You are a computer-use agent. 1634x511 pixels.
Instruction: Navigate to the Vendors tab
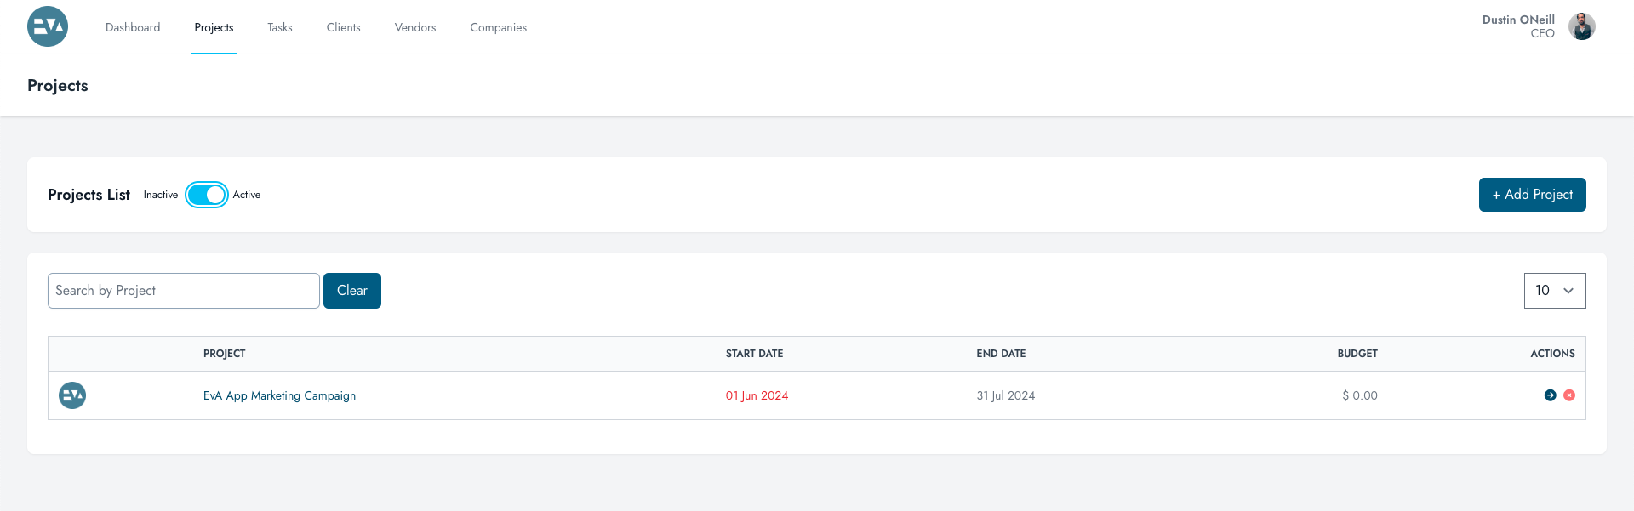tap(415, 27)
